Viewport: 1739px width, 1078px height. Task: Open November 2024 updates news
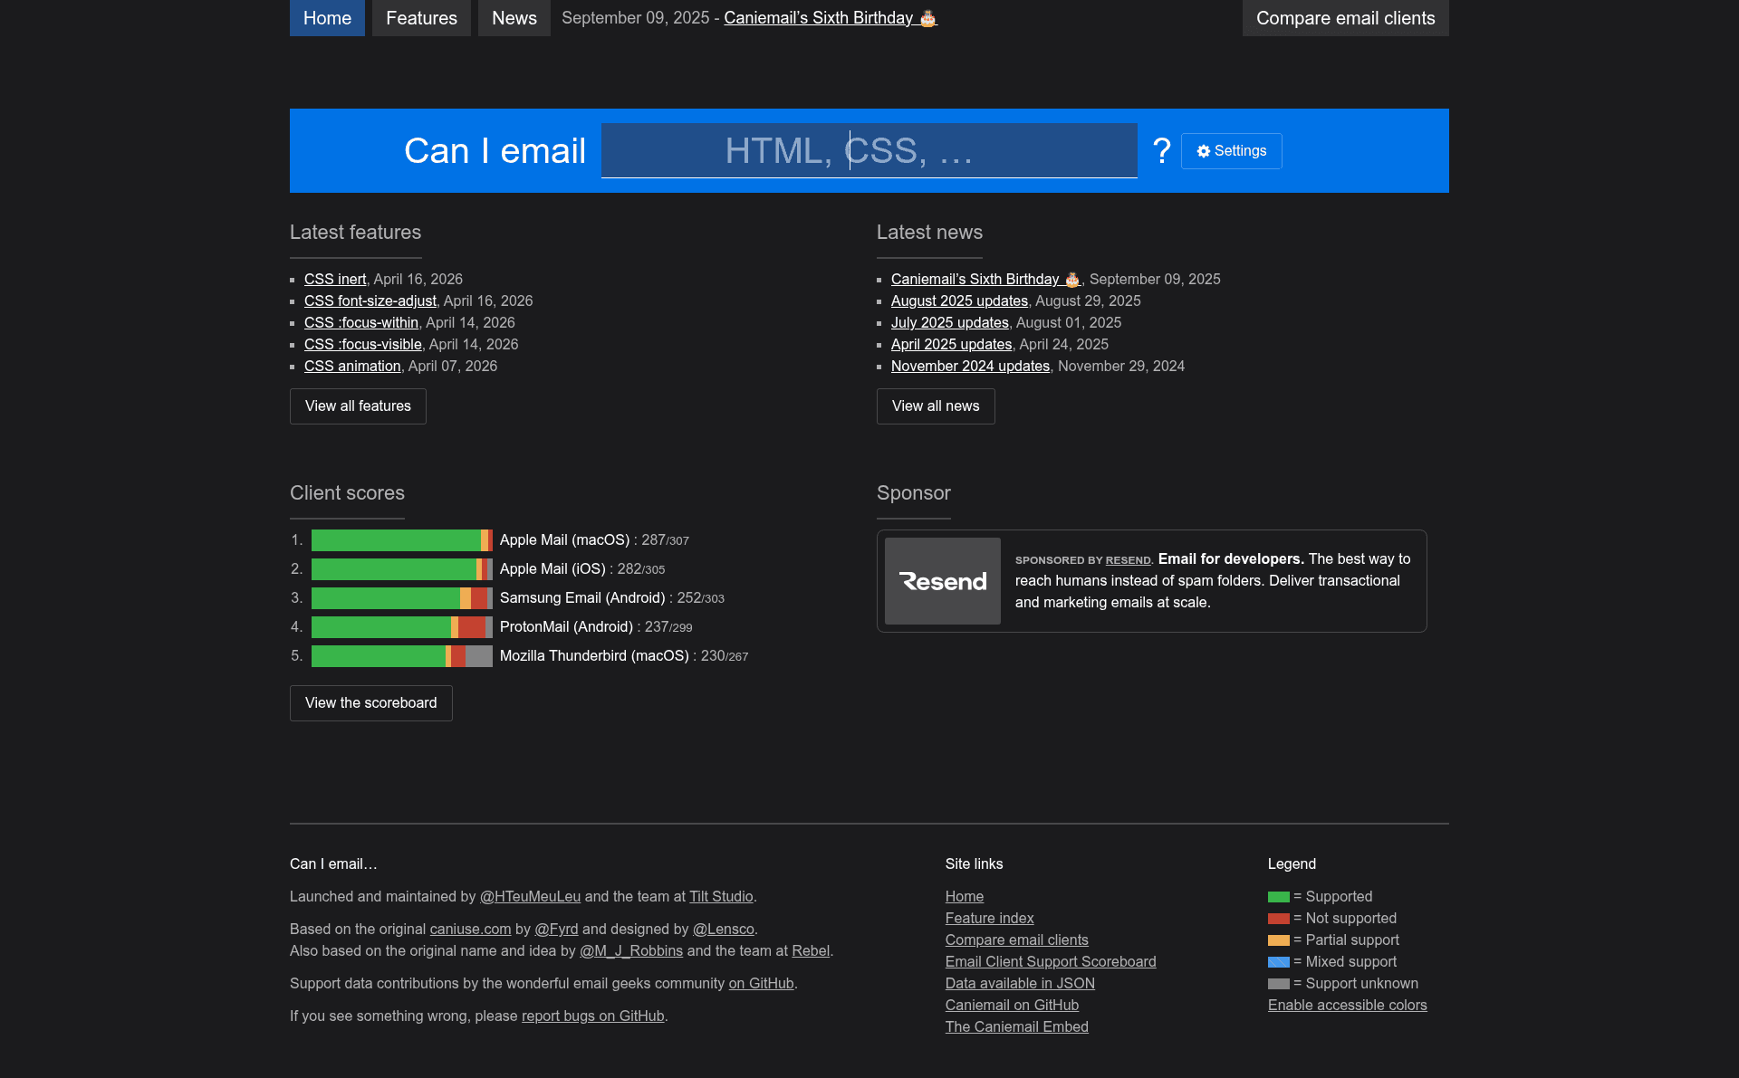pyautogui.click(x=970, y=367)
